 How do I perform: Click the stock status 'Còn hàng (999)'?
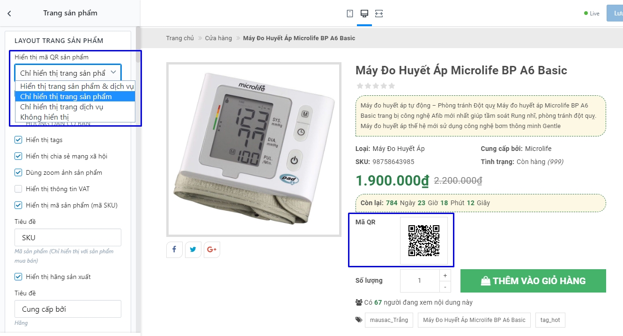coord(540,162)
